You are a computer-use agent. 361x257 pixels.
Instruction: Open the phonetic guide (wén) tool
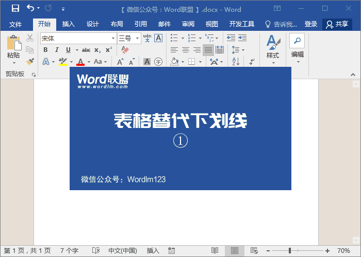(x=147, y=38)
